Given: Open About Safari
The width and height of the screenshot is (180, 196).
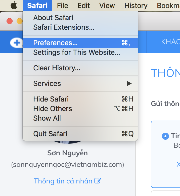Looking at the screenshot, I should tap(53, 18).
